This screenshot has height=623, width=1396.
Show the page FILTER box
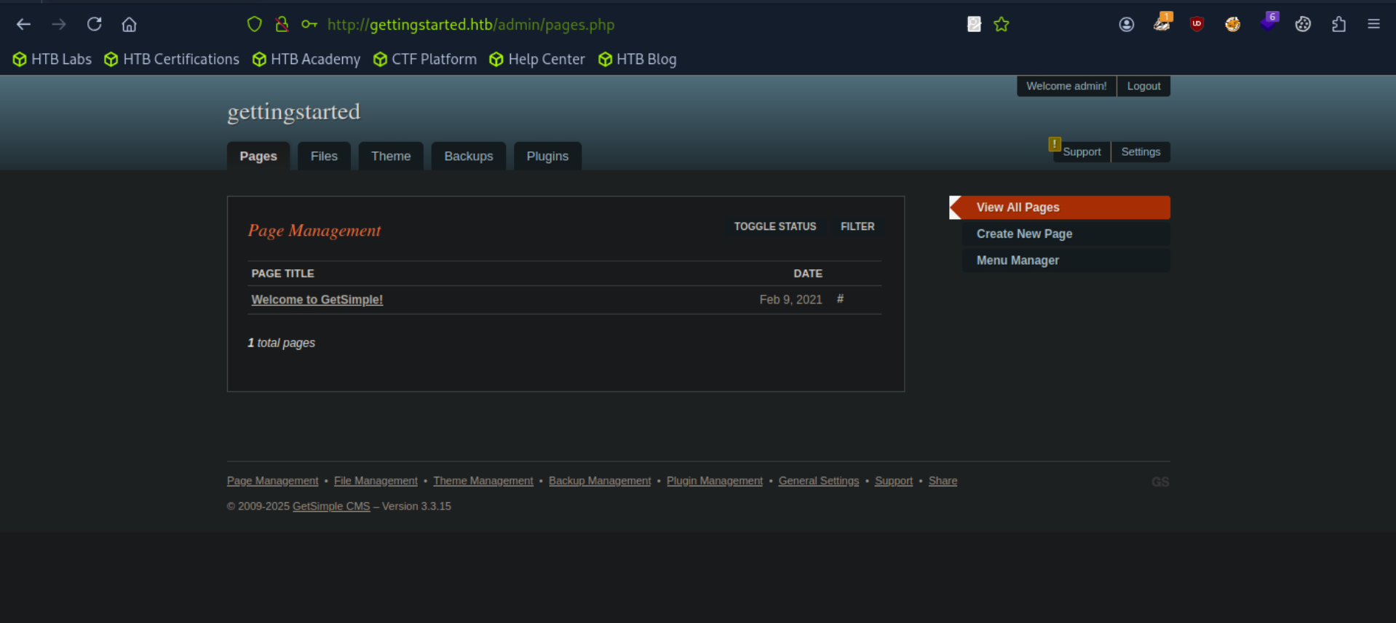[x=857, y=226]
